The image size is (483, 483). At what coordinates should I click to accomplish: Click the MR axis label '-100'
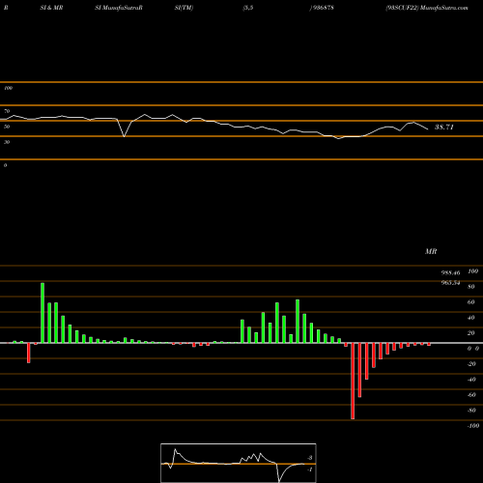coord(473,426)
